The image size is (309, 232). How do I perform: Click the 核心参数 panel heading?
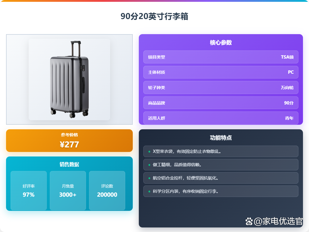pos(221,43)
